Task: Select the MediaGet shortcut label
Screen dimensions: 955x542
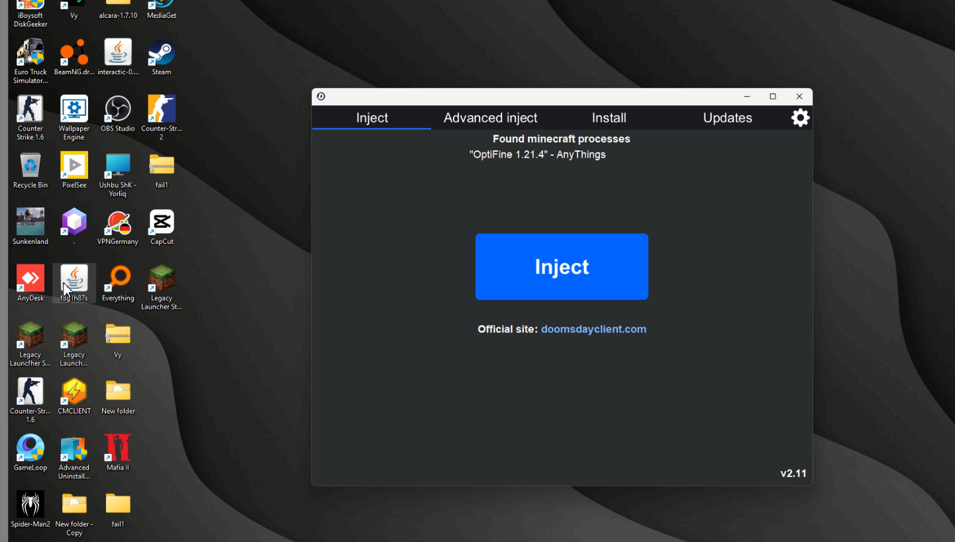Action: pos(162,15)
